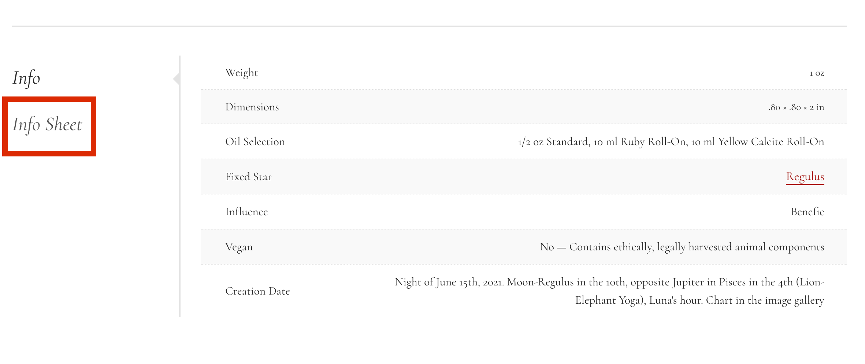Click the vertical divider beside the tabs
Image resolution: width=865 pixels, height=364 pixels.
(x=180, y=186)
